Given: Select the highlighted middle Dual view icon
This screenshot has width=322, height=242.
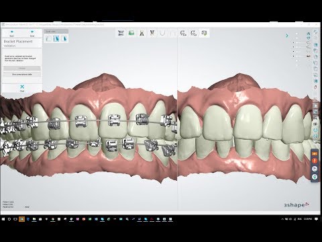Looking at the screenshot, I should (56, 38).
